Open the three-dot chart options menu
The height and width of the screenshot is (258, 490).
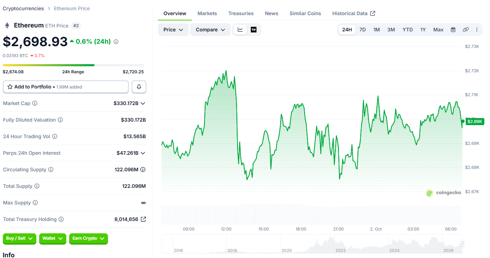[x=477, y=30]
